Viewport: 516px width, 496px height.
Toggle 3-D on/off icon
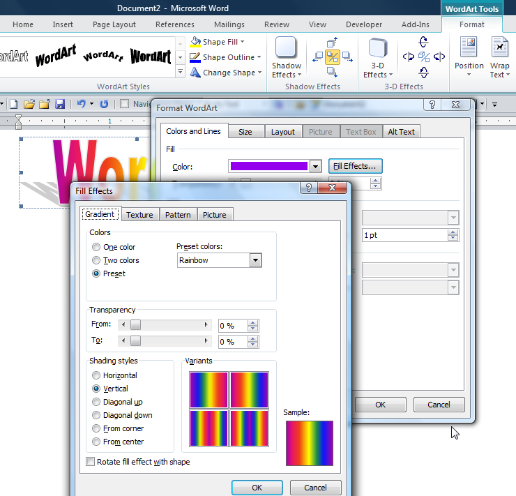pyautogui.click(x=424, y=57)
